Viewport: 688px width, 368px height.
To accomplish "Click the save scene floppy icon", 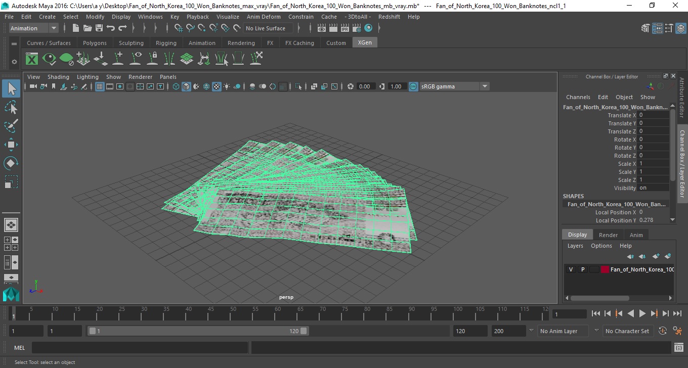I will click(x=99, y=28).
